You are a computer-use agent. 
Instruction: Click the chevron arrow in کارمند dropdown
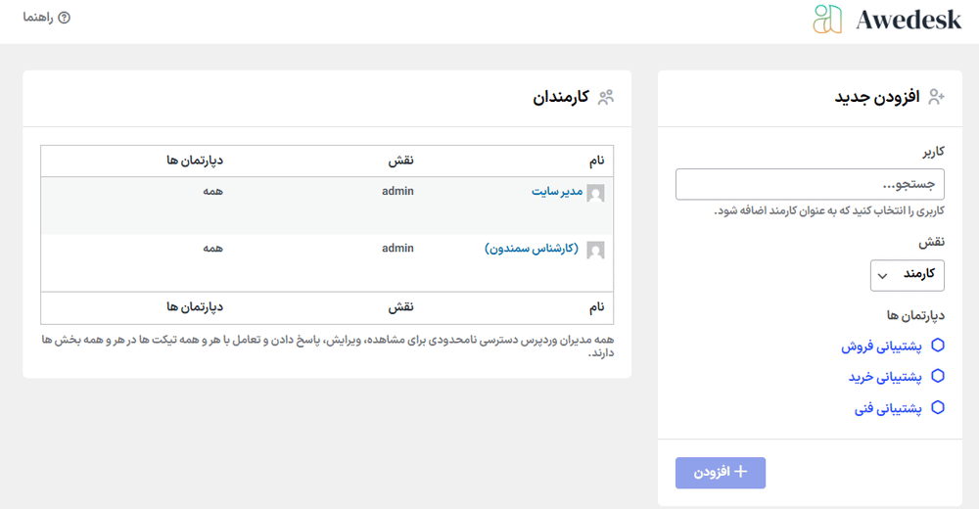(x=882, y=276)
